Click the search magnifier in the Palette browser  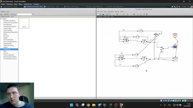33,14
